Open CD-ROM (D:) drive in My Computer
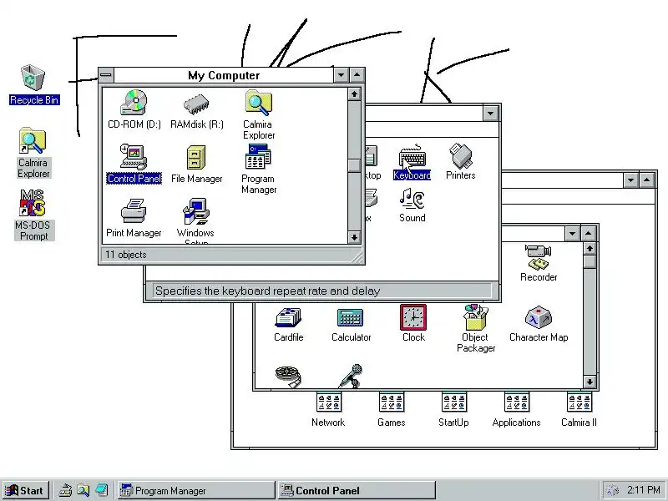The image size is (668, 501). click(x=134, y=109)
